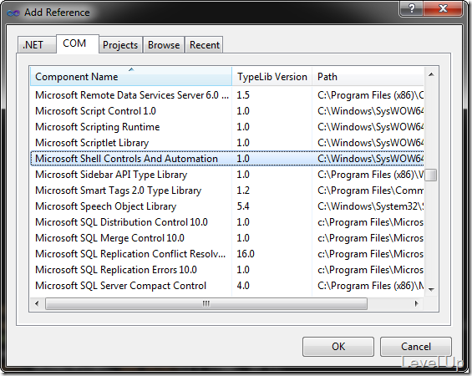This screenshot has height=376, width=472.
Task: Select the COM tab
Action: (x=78, y=43)
